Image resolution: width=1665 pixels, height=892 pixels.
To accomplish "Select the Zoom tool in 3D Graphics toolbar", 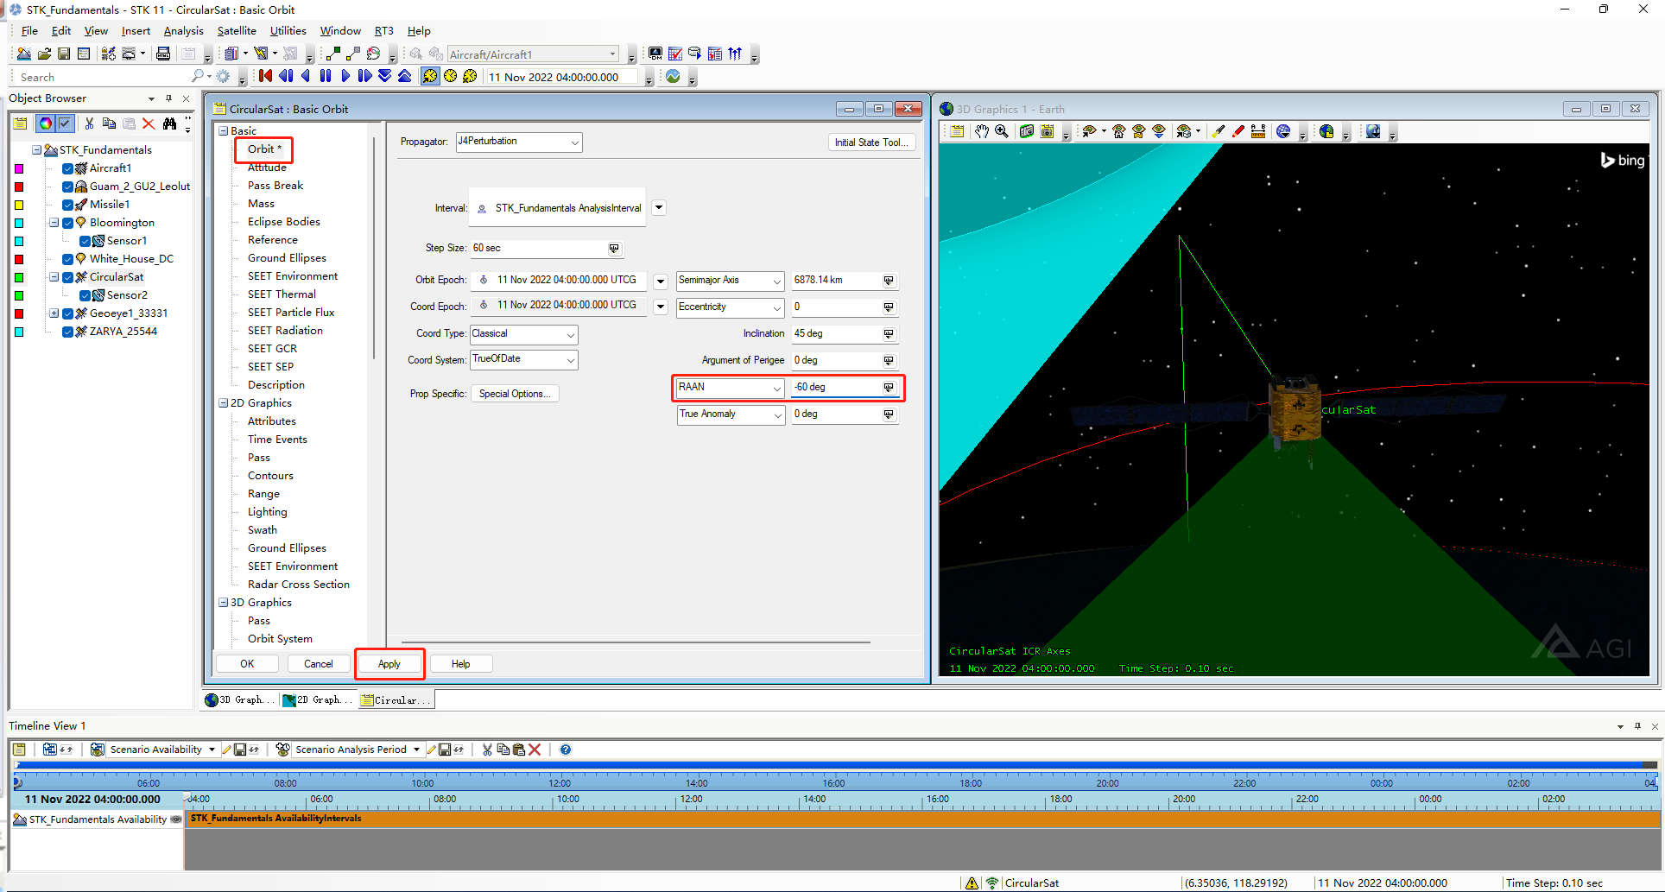I will pyautogui.click(x=1001, y=131).
